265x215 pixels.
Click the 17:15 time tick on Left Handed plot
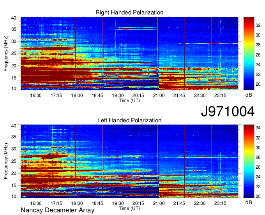point(57,203)
